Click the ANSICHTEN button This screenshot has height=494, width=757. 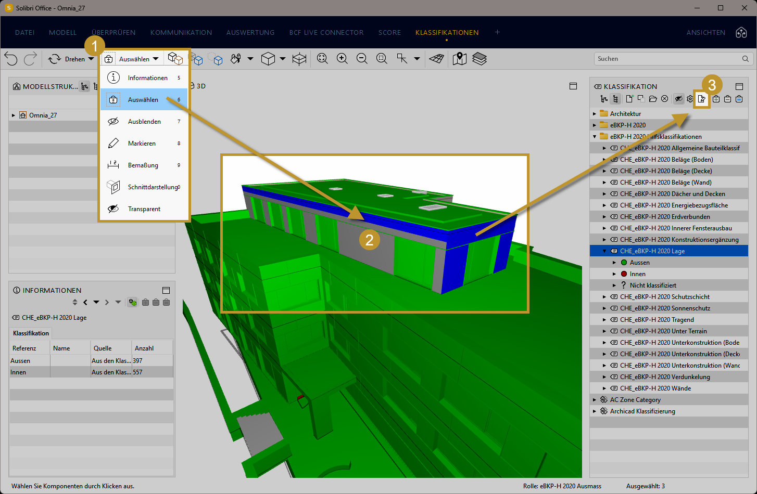click(706, 32)
